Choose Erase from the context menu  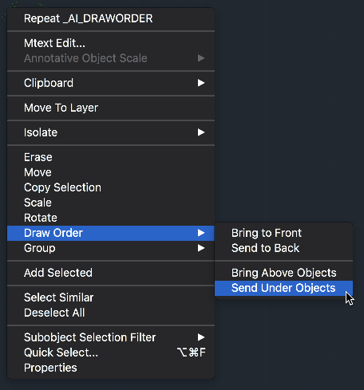tap(111, 157)
